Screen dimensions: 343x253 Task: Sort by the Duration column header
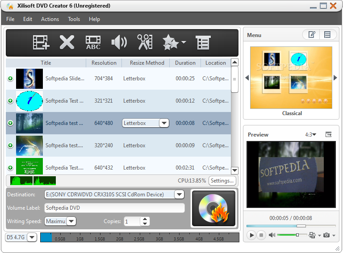coord(185,63)
